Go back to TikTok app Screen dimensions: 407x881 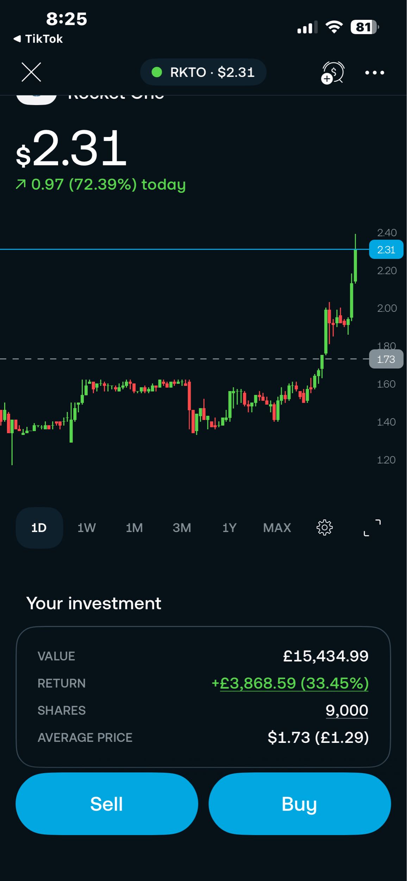coord(38,39)
